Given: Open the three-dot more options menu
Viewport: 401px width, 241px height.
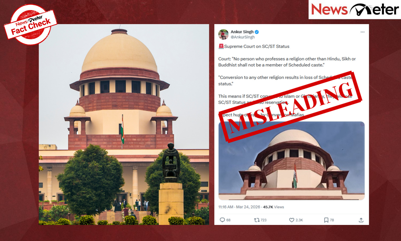Looking at the screenshot, I should pyautogui.click(x=363, y=32).
